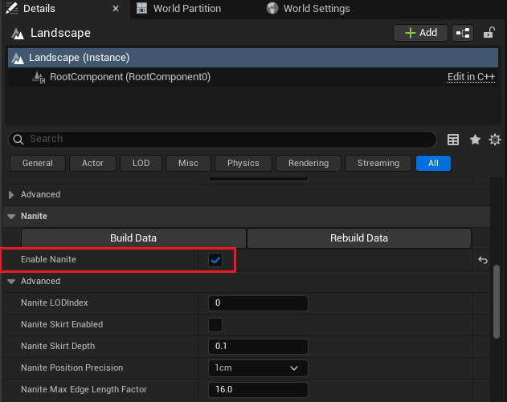
Task: Open property matrix table view icon
Action: (453, 140)
